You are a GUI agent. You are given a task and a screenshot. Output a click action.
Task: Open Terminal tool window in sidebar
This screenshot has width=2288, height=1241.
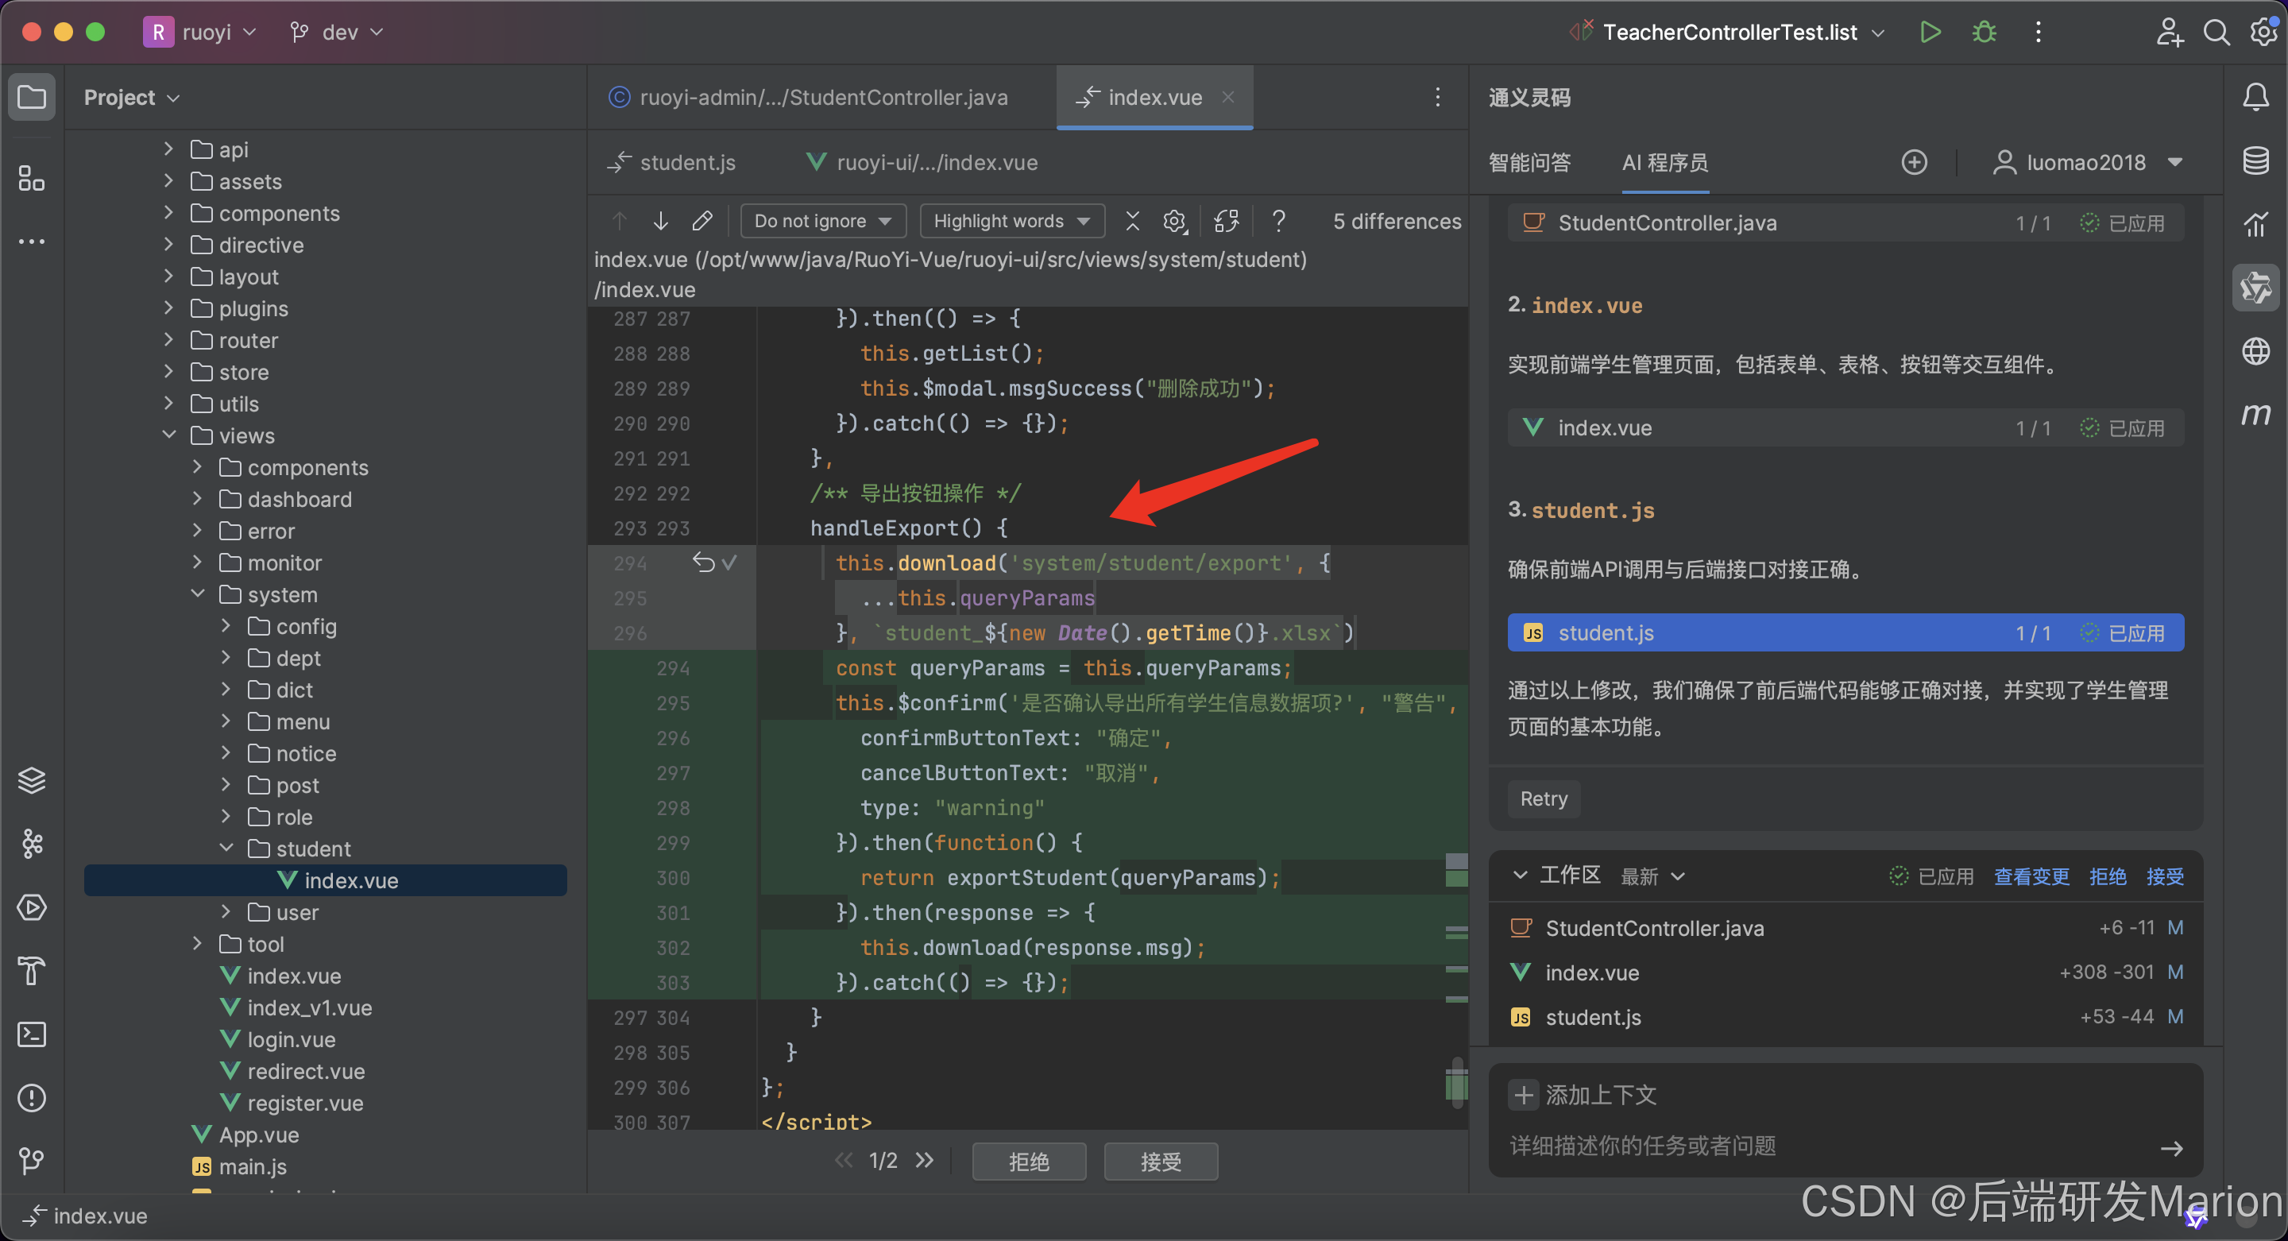point(32,1034)
